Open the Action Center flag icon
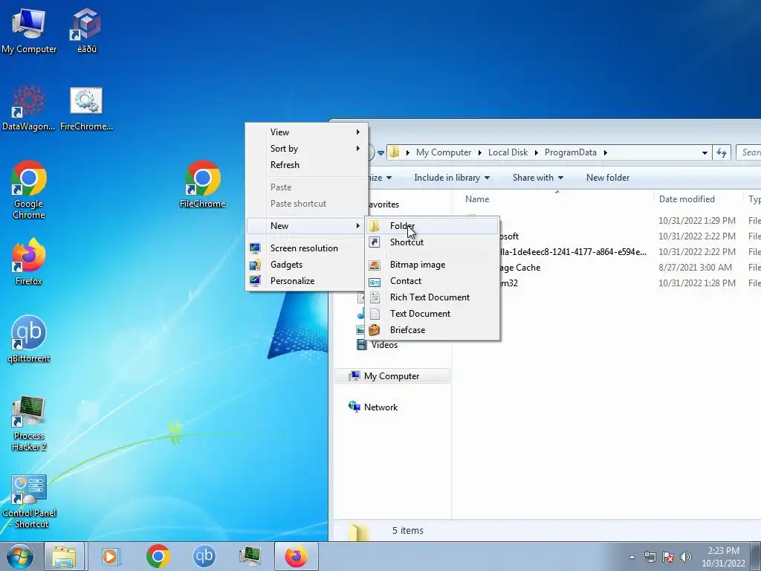The height and width of the screenshot is (571, 761). point(668,557)
